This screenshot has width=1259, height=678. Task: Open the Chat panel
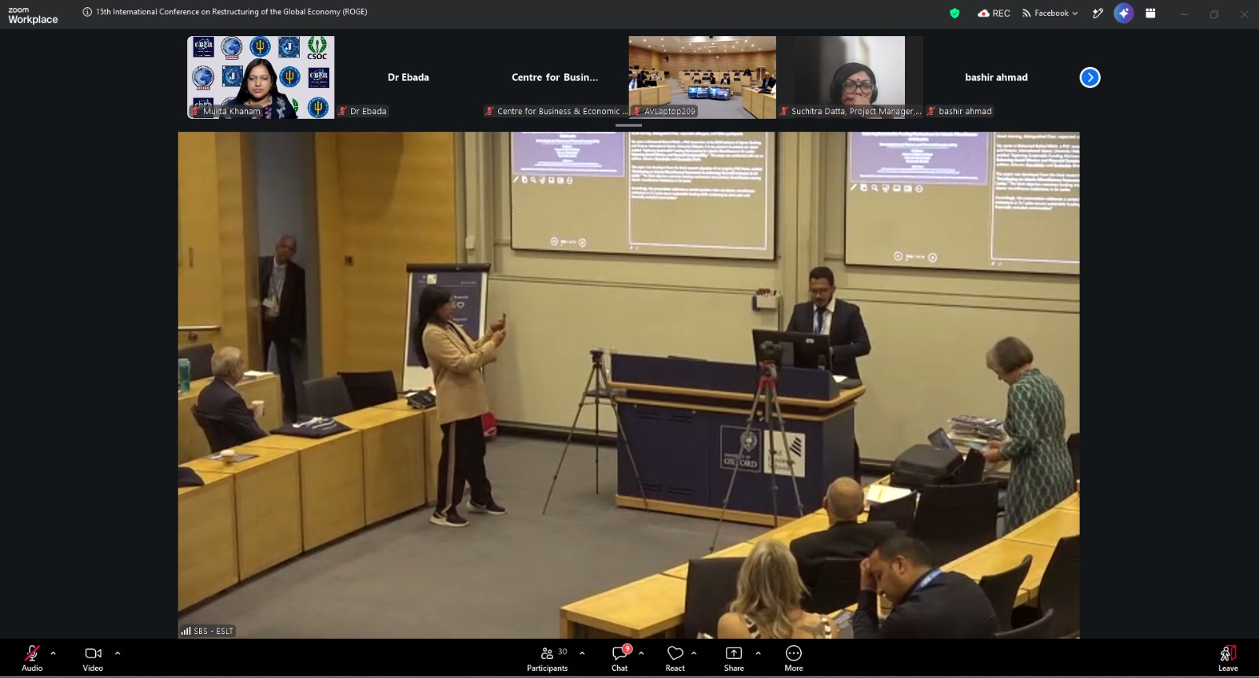point(620,658)
